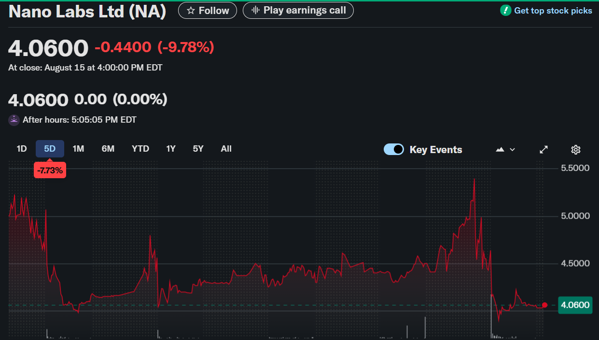Select the 1D time range
This screenshot has width=599, height=340.
[x=22, y=149]
